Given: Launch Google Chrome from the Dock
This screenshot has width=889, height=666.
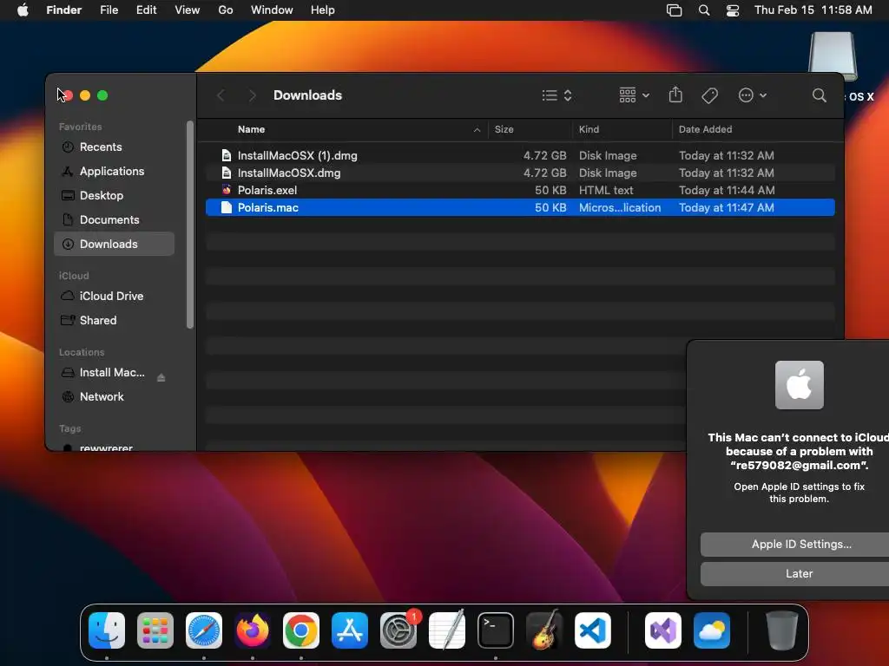Looking at the screenshot, I should click(x=301, y=630).
